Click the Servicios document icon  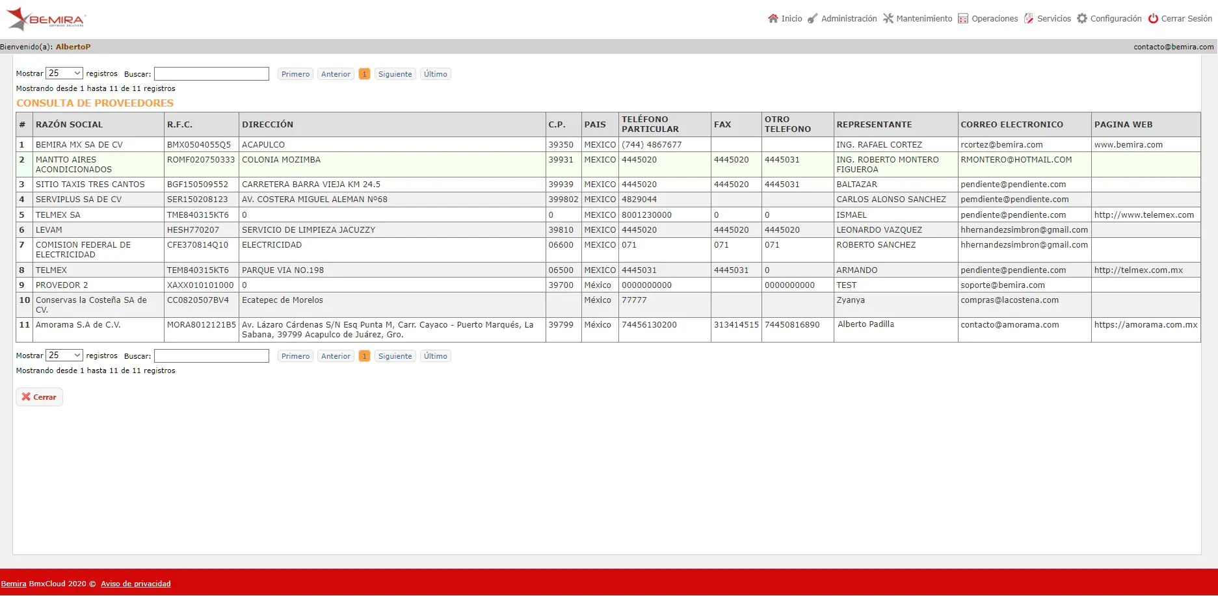(1029, 18)
